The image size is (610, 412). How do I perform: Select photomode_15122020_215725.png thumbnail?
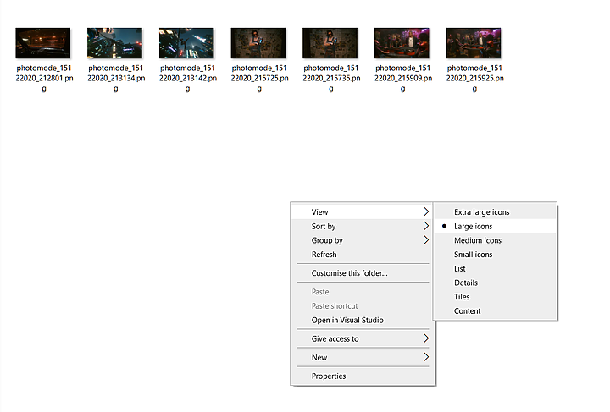click(x=258, y=43)
